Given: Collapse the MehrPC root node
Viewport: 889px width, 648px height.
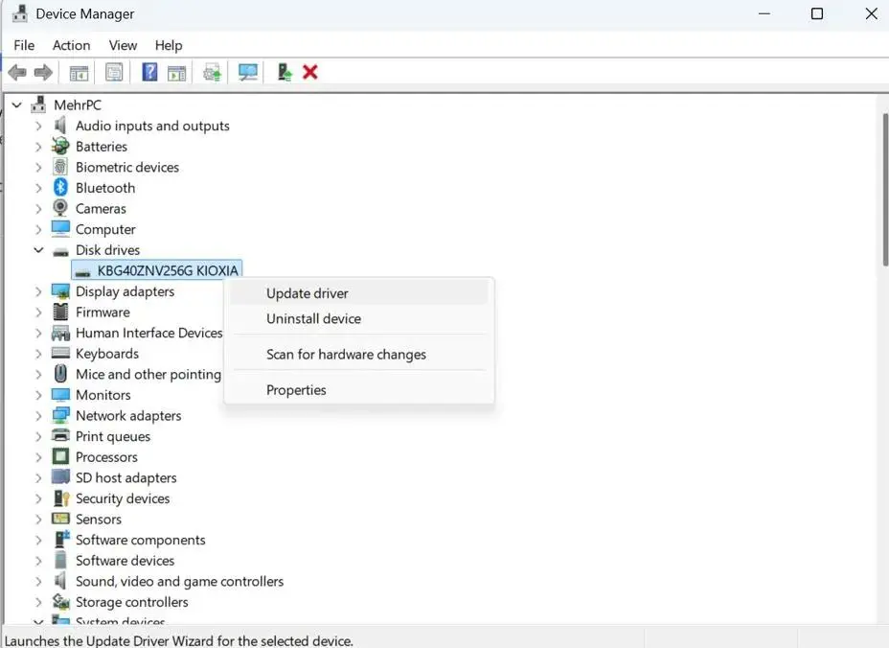Looking at the screenshot, I should pos(17,105).
